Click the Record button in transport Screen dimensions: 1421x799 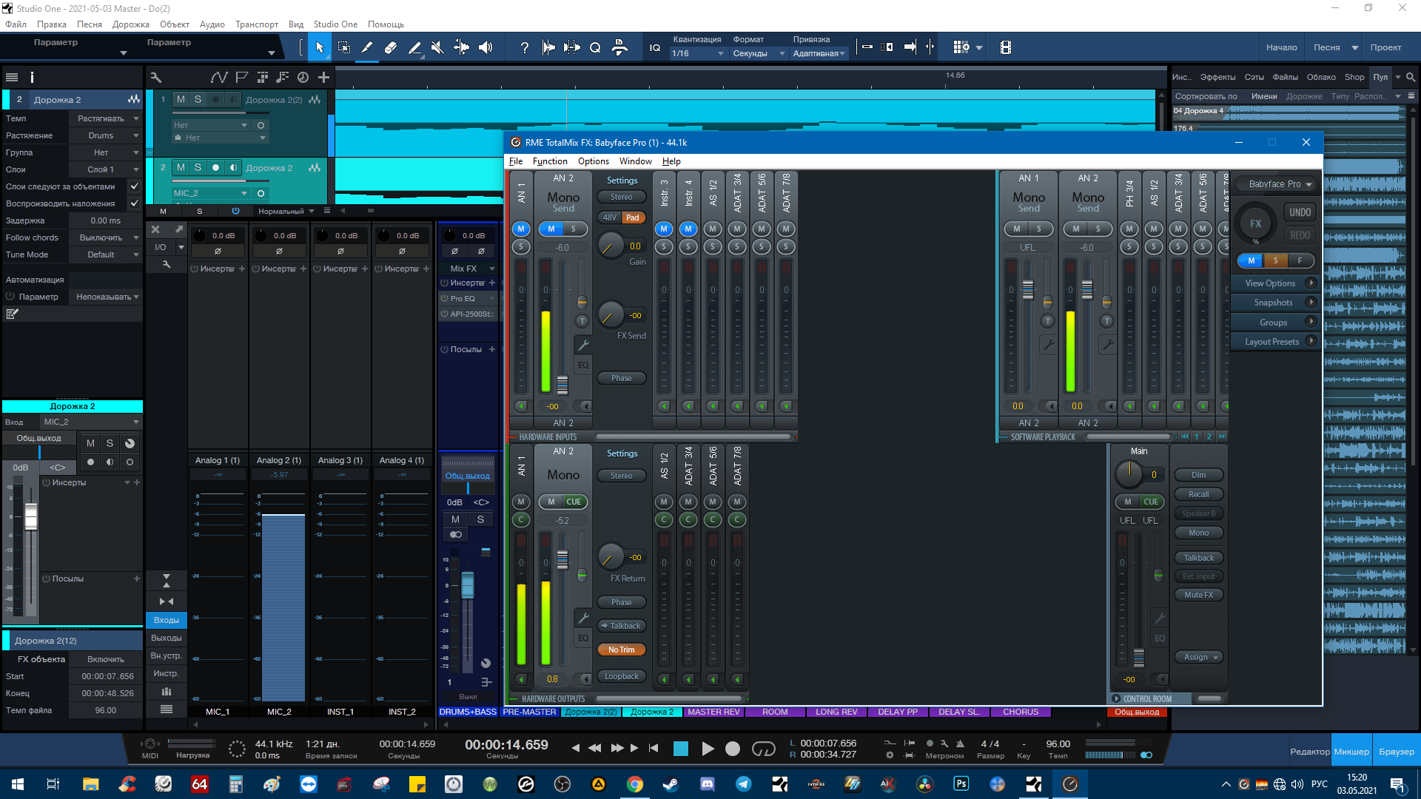[733, 749]
